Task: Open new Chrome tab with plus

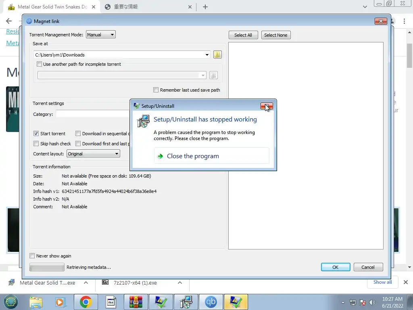Action: tap(205, 7)
